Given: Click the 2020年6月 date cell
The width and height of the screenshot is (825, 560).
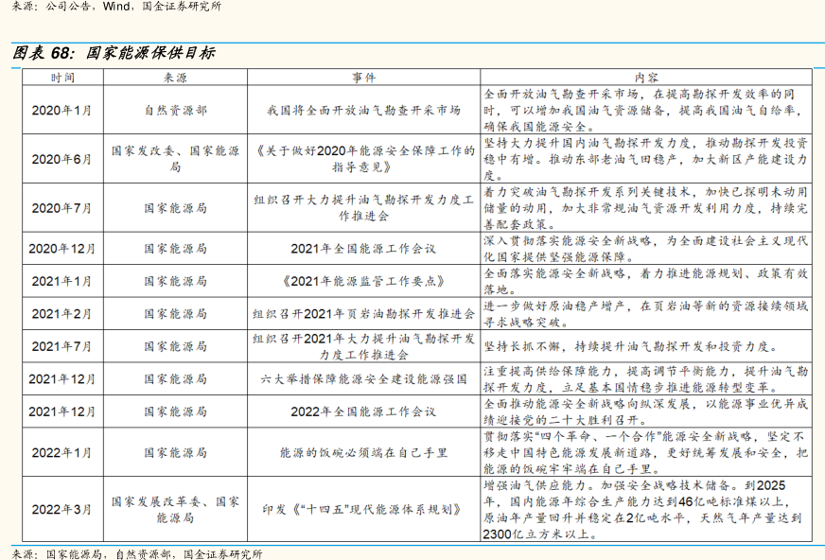Looking at the screenshot, I should 62,158.
